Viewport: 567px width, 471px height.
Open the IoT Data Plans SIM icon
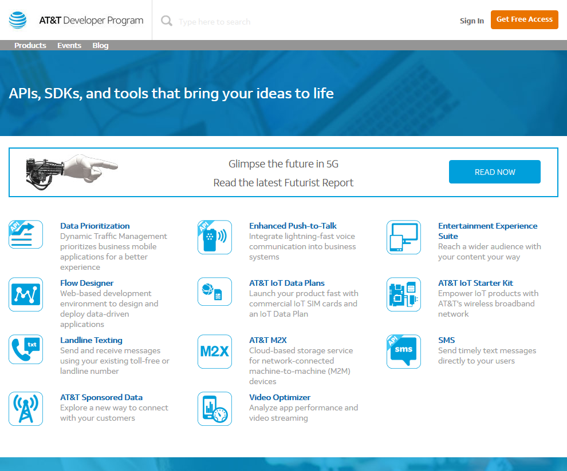pyautogui.click(x=215, y=292)
